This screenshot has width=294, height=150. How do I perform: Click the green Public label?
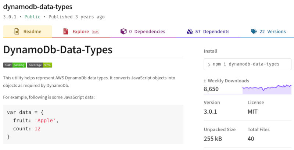[x=32, y=17]
